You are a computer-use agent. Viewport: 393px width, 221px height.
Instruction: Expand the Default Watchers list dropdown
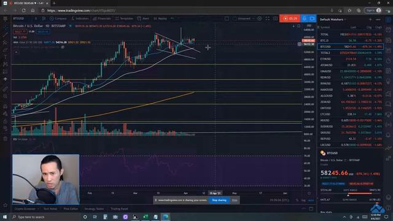pos(333,20)
